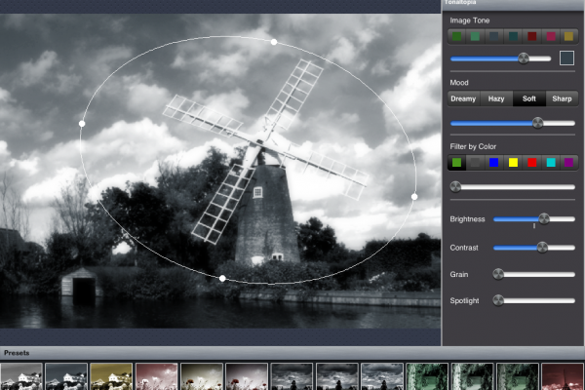Apply the pale cream poppies preset thumbnail

pos(202,376)
